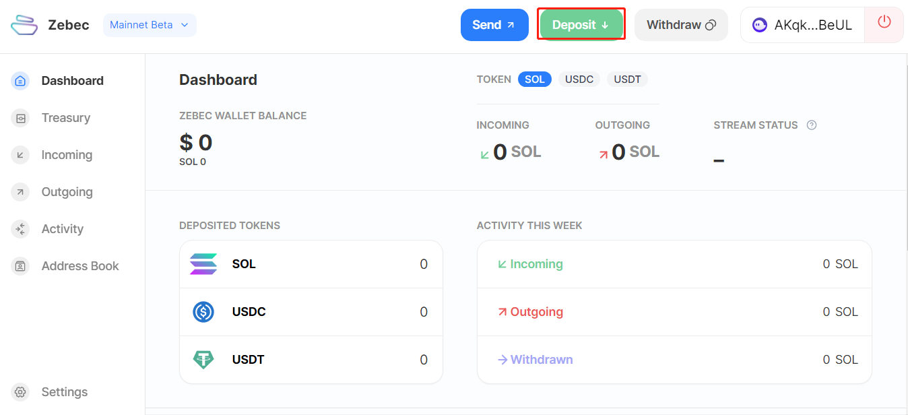The width and height of the screenshot is (908, 415).
Task: Click the Settings gear icon
Action: pyautogui.click(x=20, y=392)
